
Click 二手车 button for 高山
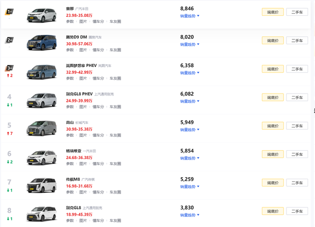point(297,126)
